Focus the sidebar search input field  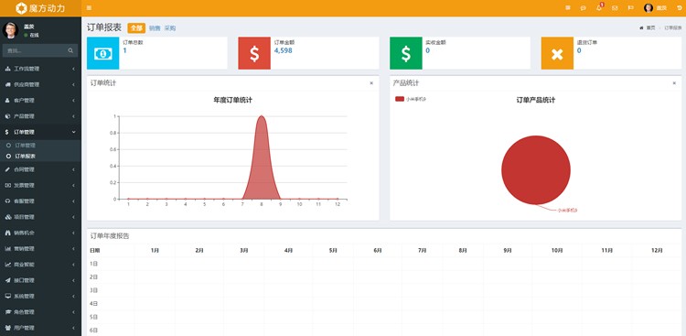tap(36, 51)
